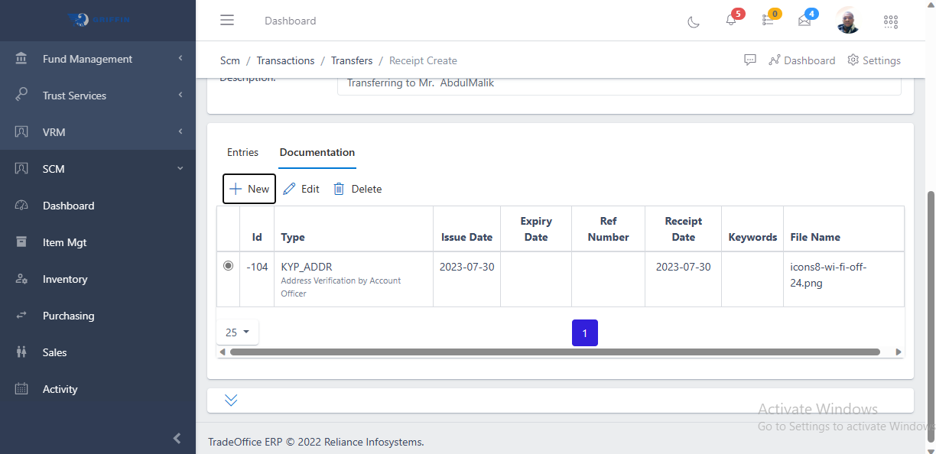This screenshot has width=936, height=454.
Task: Click the icons8-wi-fi-off-24.png file name
Action: coord(828,274)
